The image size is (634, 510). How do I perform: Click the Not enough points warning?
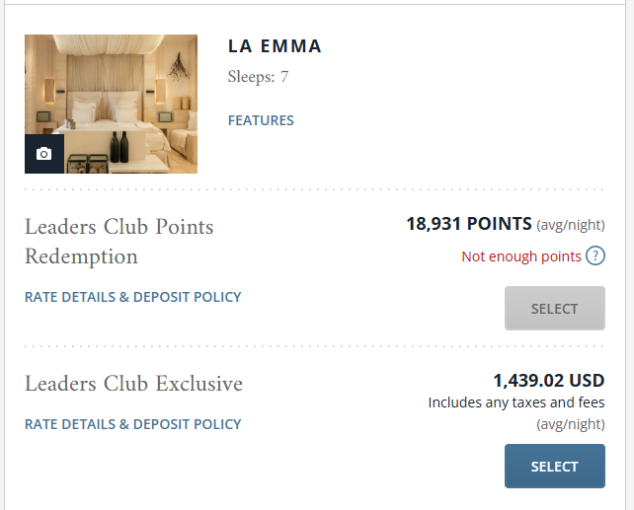coord(521,256)
